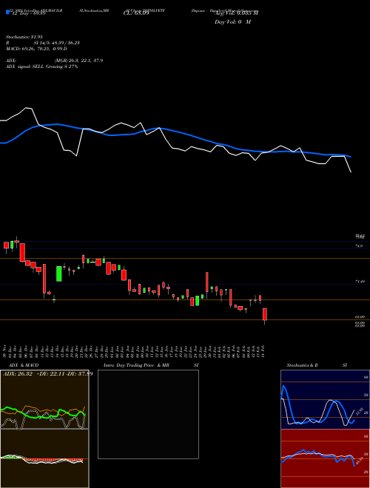Click the 74.9 price axis label

[x=359, y=246]
